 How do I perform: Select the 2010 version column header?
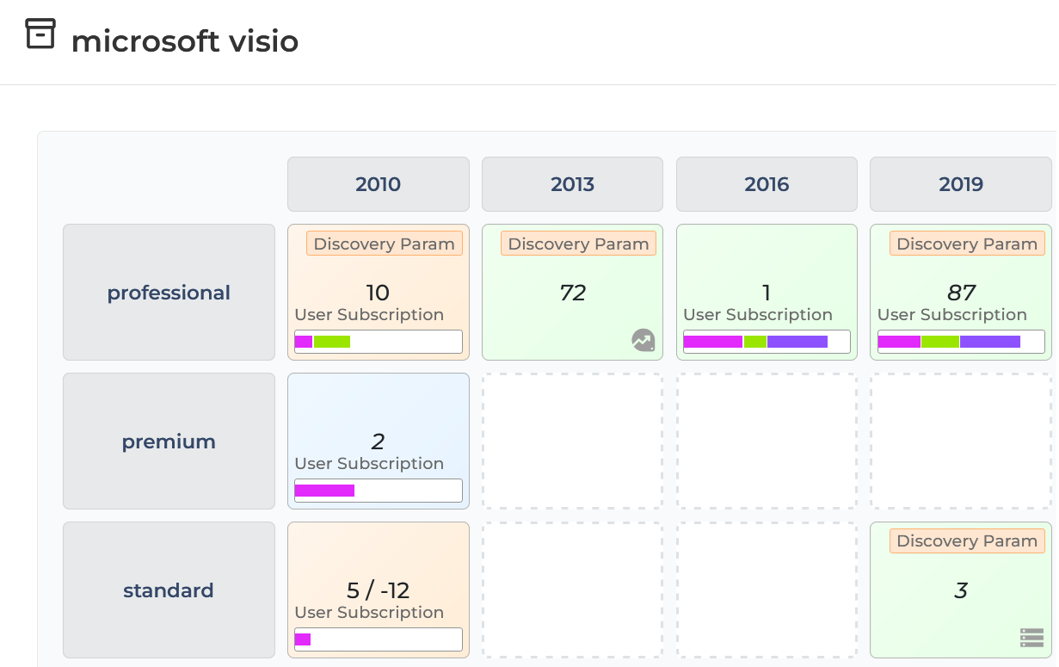[x=379, y=184]
